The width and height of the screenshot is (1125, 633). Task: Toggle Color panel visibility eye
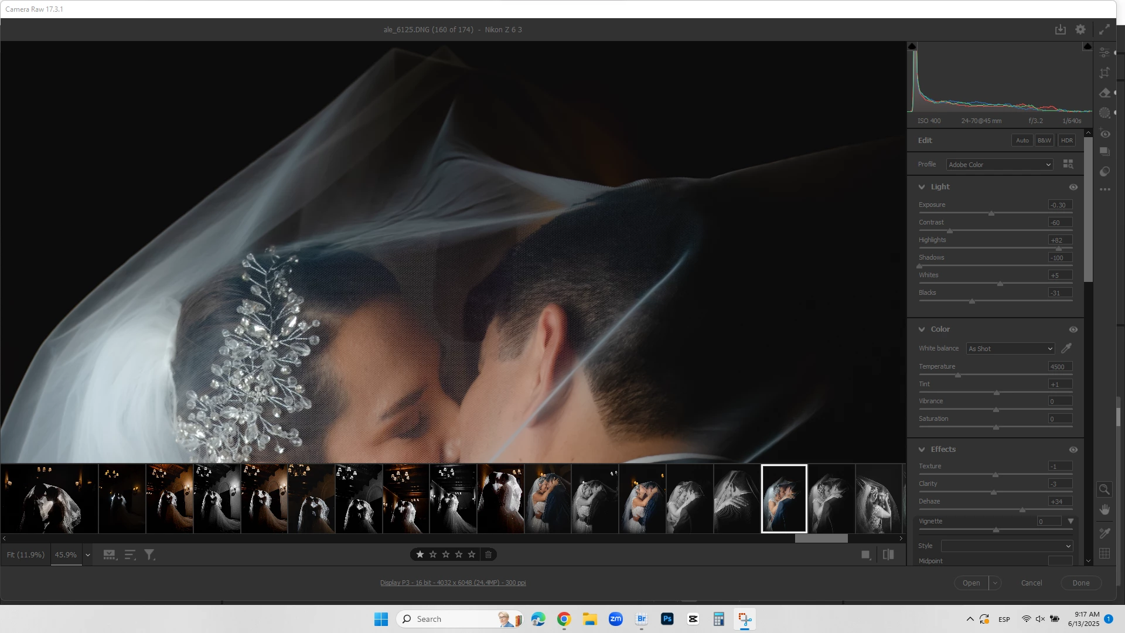(1073, 329)
